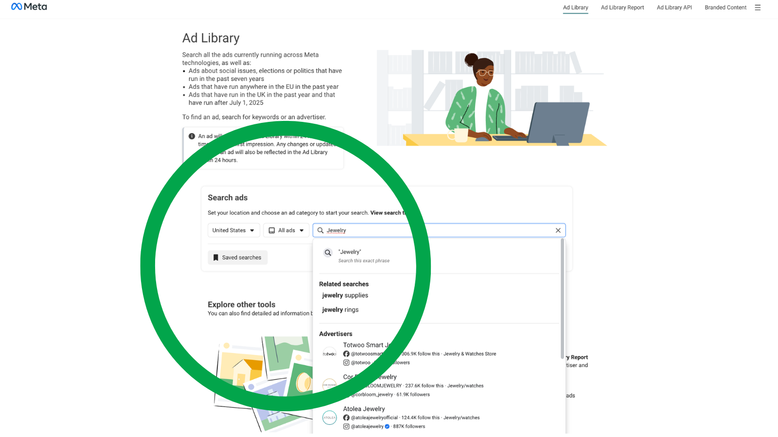Image resolution: width=778 pixels, height=437 pixels.
Task: Clear the search field with X icon
Action: (x=558, y=231)
